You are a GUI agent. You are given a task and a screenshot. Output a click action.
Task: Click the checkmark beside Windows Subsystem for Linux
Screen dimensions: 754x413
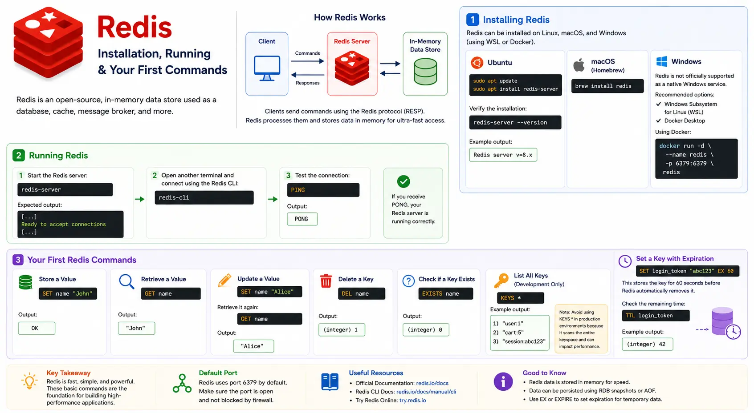pos(658,104)
